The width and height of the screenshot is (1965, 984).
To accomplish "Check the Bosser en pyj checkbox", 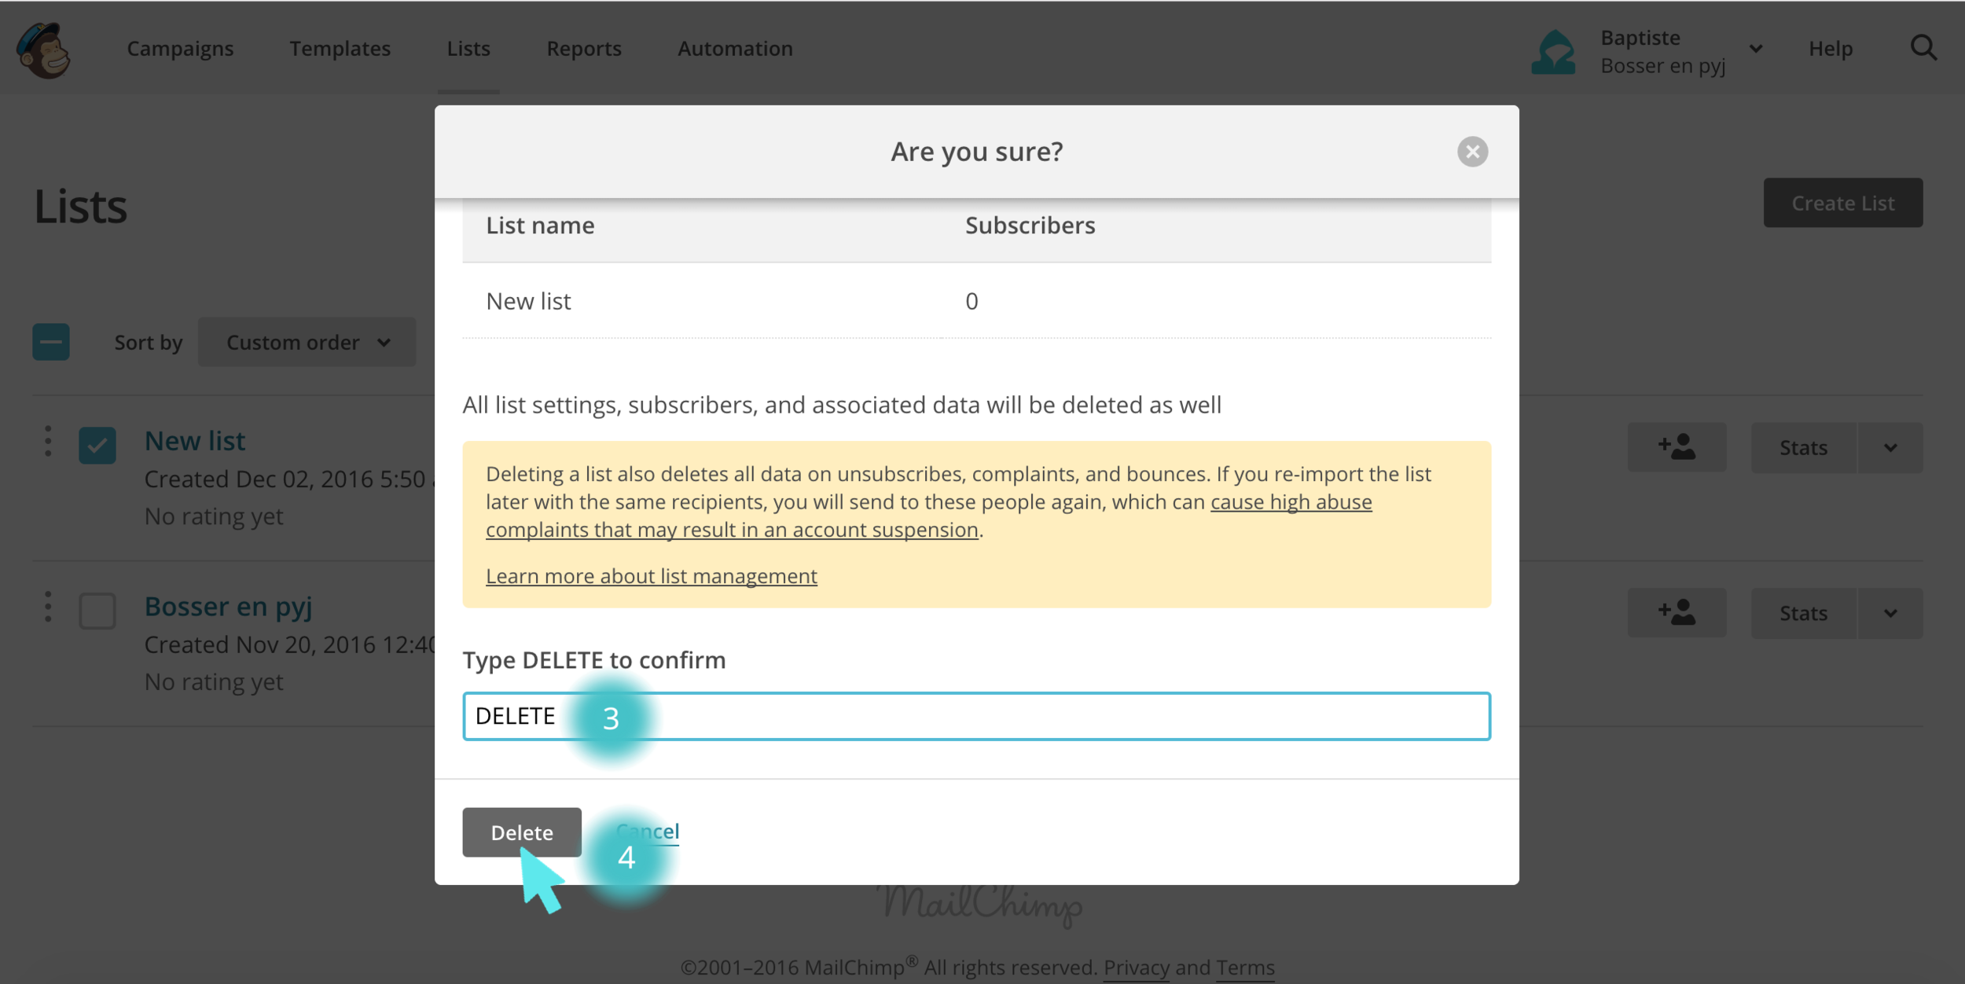I will click(x=97, y=611).
